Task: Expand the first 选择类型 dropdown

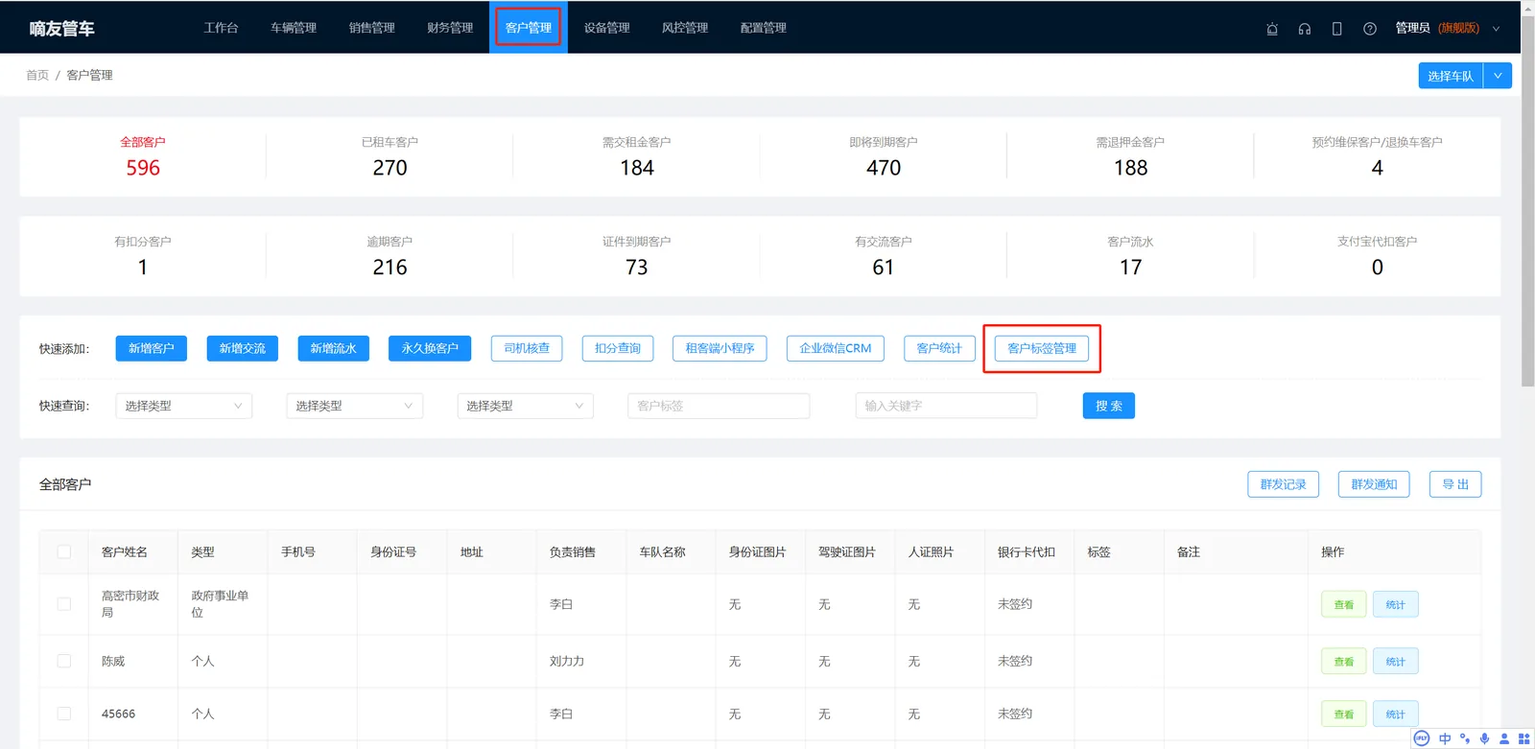Action: pyautogui.click(x=184, y=406)
